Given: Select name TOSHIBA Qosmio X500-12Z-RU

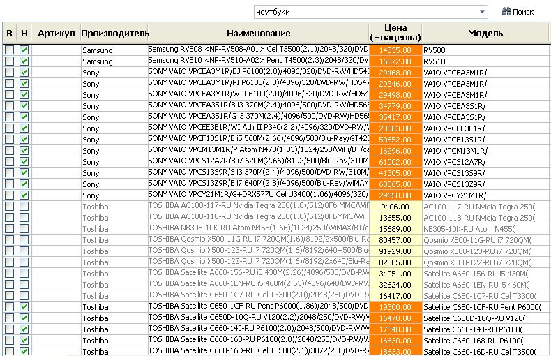Looking at the screenshot, I should tap(258, 262).
